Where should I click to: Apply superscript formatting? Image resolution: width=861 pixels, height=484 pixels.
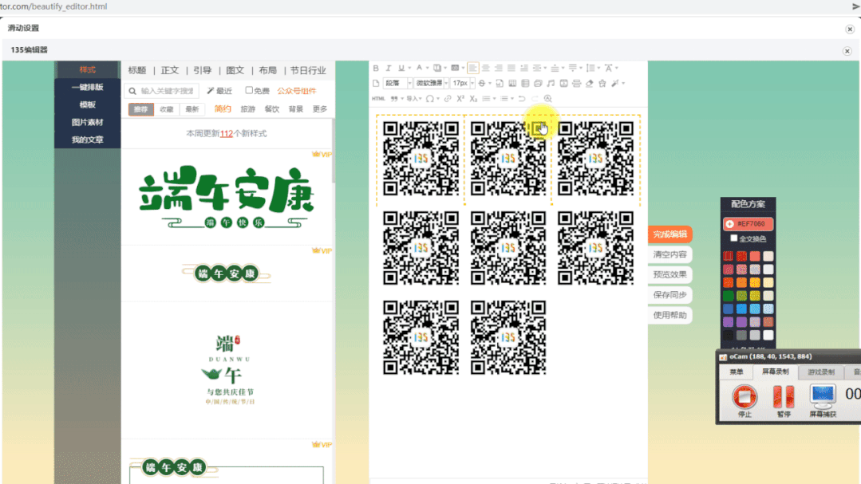(460, 99)
